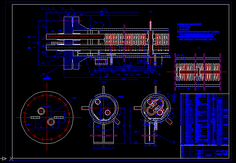The height and width of the screenshot is (163, 236).
Task: Pick the outer white circle of the flange end view
Action: [x=47, y=117]
